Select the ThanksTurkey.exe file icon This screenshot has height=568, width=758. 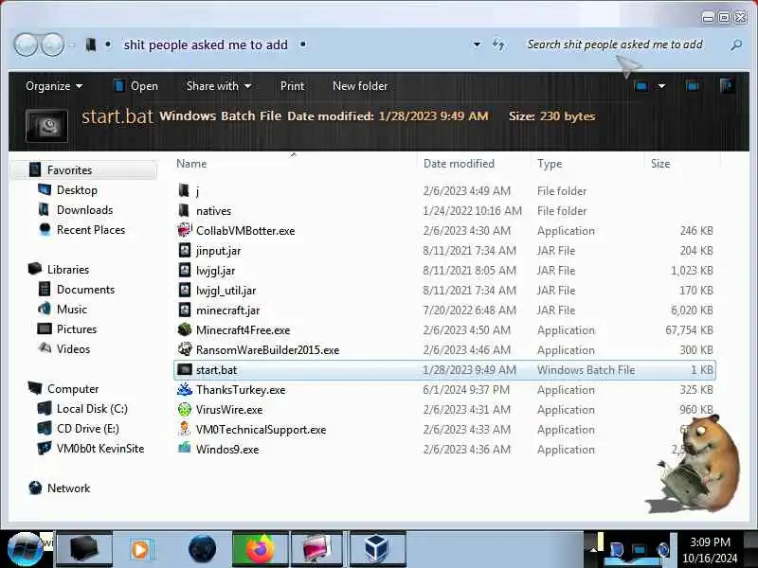tap(184, 389)
